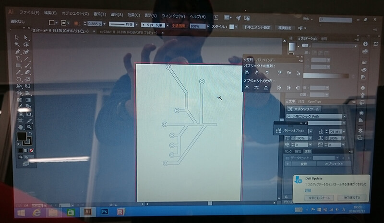This screenshot has height=223, width=384.
Task: Open the Info panel icon in dock
Action: [x=365, y=44]
